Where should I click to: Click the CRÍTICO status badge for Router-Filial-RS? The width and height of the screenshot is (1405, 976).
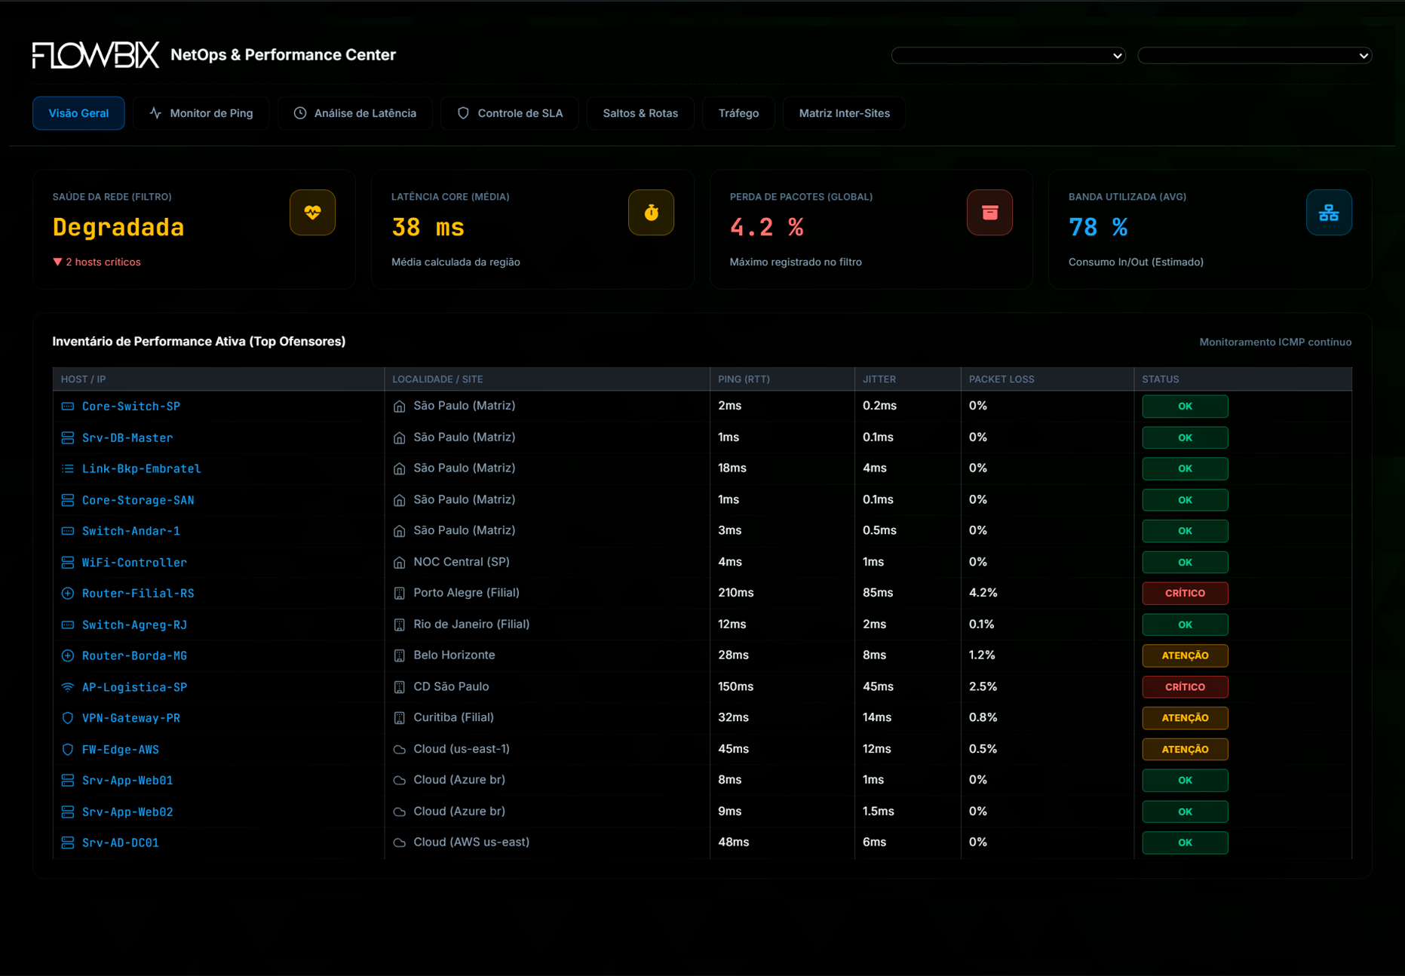1185,593
